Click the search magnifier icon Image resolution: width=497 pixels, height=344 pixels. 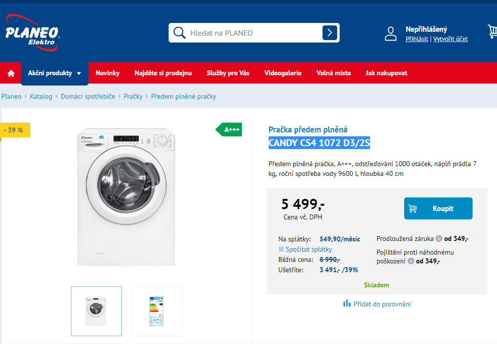pos(179,33)
